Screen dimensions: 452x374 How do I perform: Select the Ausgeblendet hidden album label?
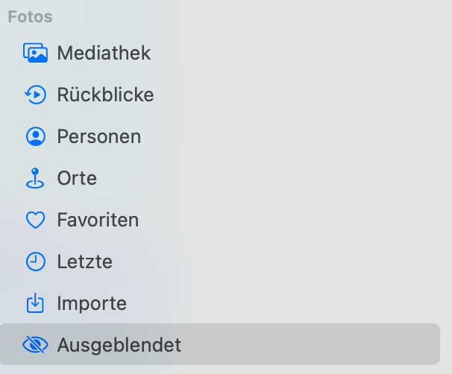pos(119,345)
